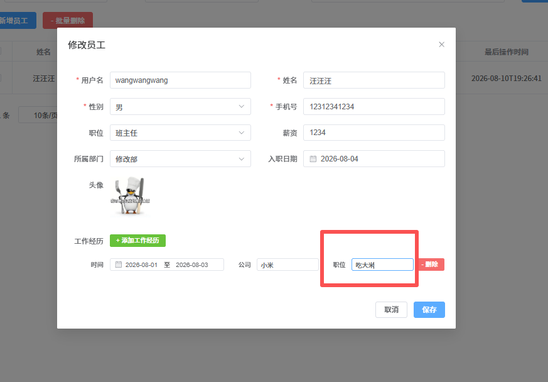
Task: Click the 批量删除 button in background page
Action: click(x=68, y=20)
